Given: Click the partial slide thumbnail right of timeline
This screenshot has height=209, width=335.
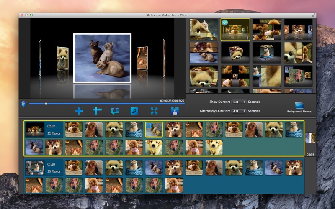Looking at the screenshot, I should pyautogui.click(x=310, y=138).
